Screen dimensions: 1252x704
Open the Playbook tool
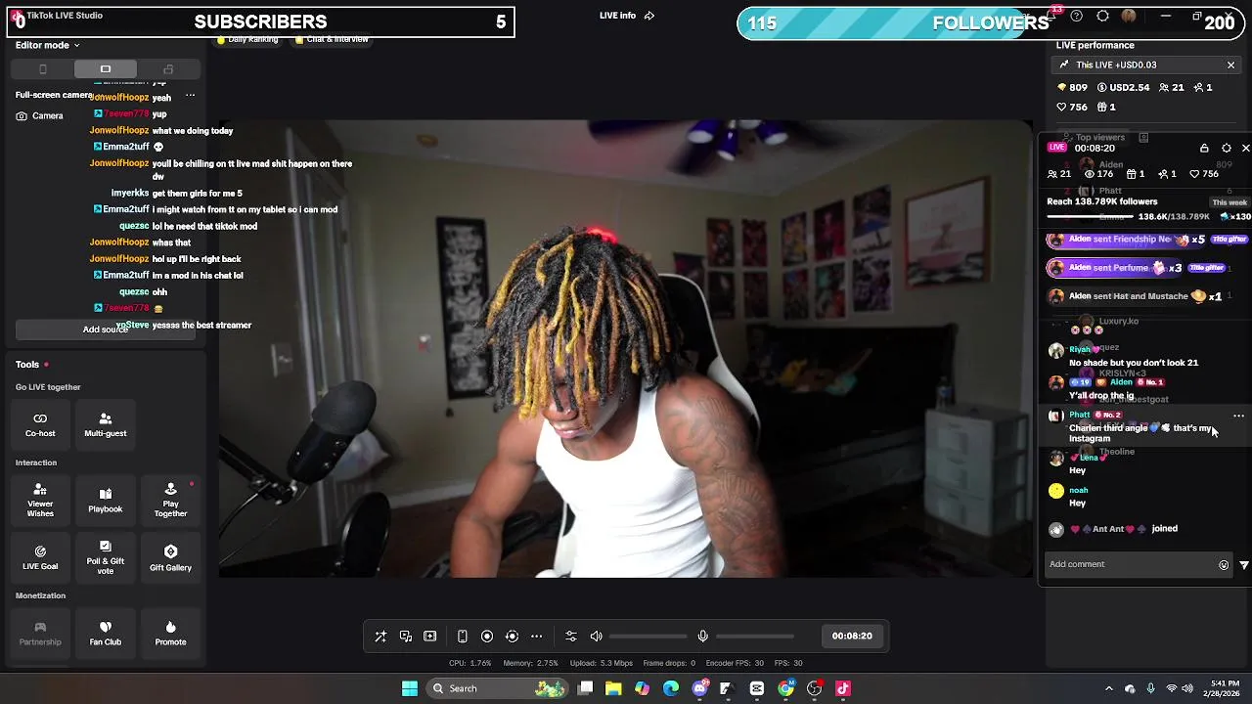pos(105,500)
